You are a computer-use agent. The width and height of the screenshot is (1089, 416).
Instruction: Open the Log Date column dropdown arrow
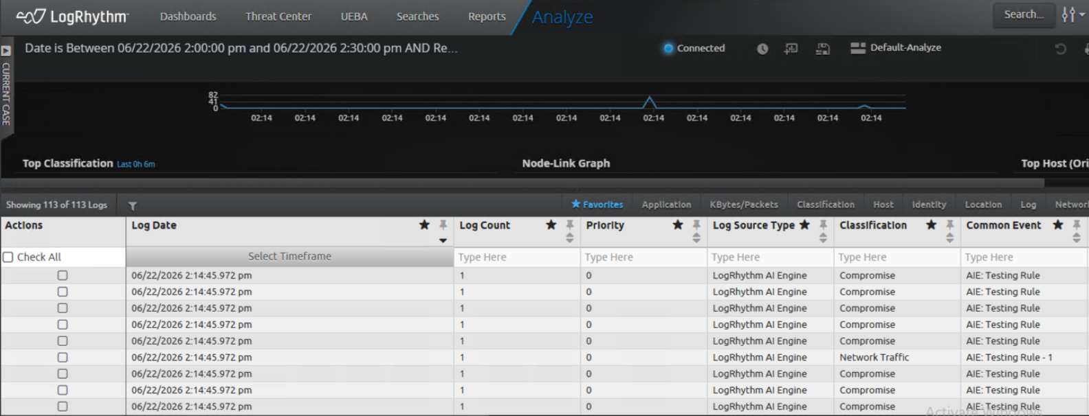(443, 240)
